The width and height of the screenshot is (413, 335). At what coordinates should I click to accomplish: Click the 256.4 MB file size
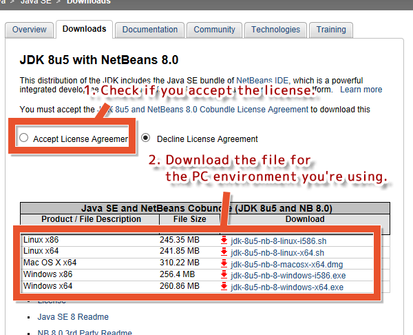click(177, 274)
